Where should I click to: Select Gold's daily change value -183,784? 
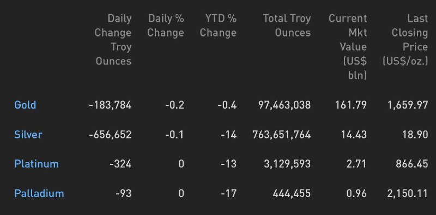[x=110, y=105]
